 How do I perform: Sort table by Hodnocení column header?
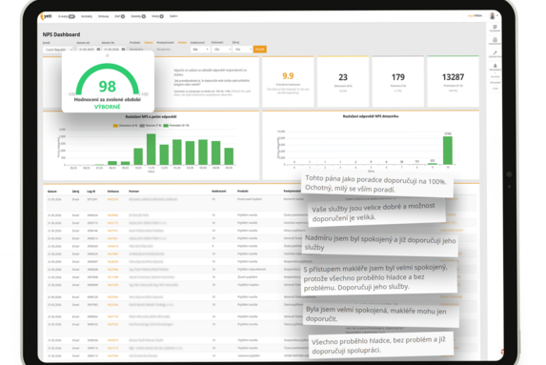(218, 192)
